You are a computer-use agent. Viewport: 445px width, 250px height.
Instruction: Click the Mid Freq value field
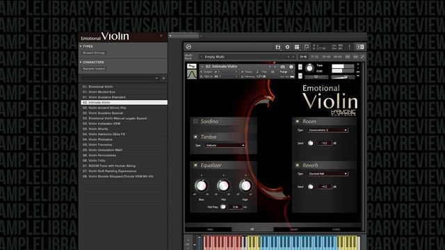(x=236, y=207)
